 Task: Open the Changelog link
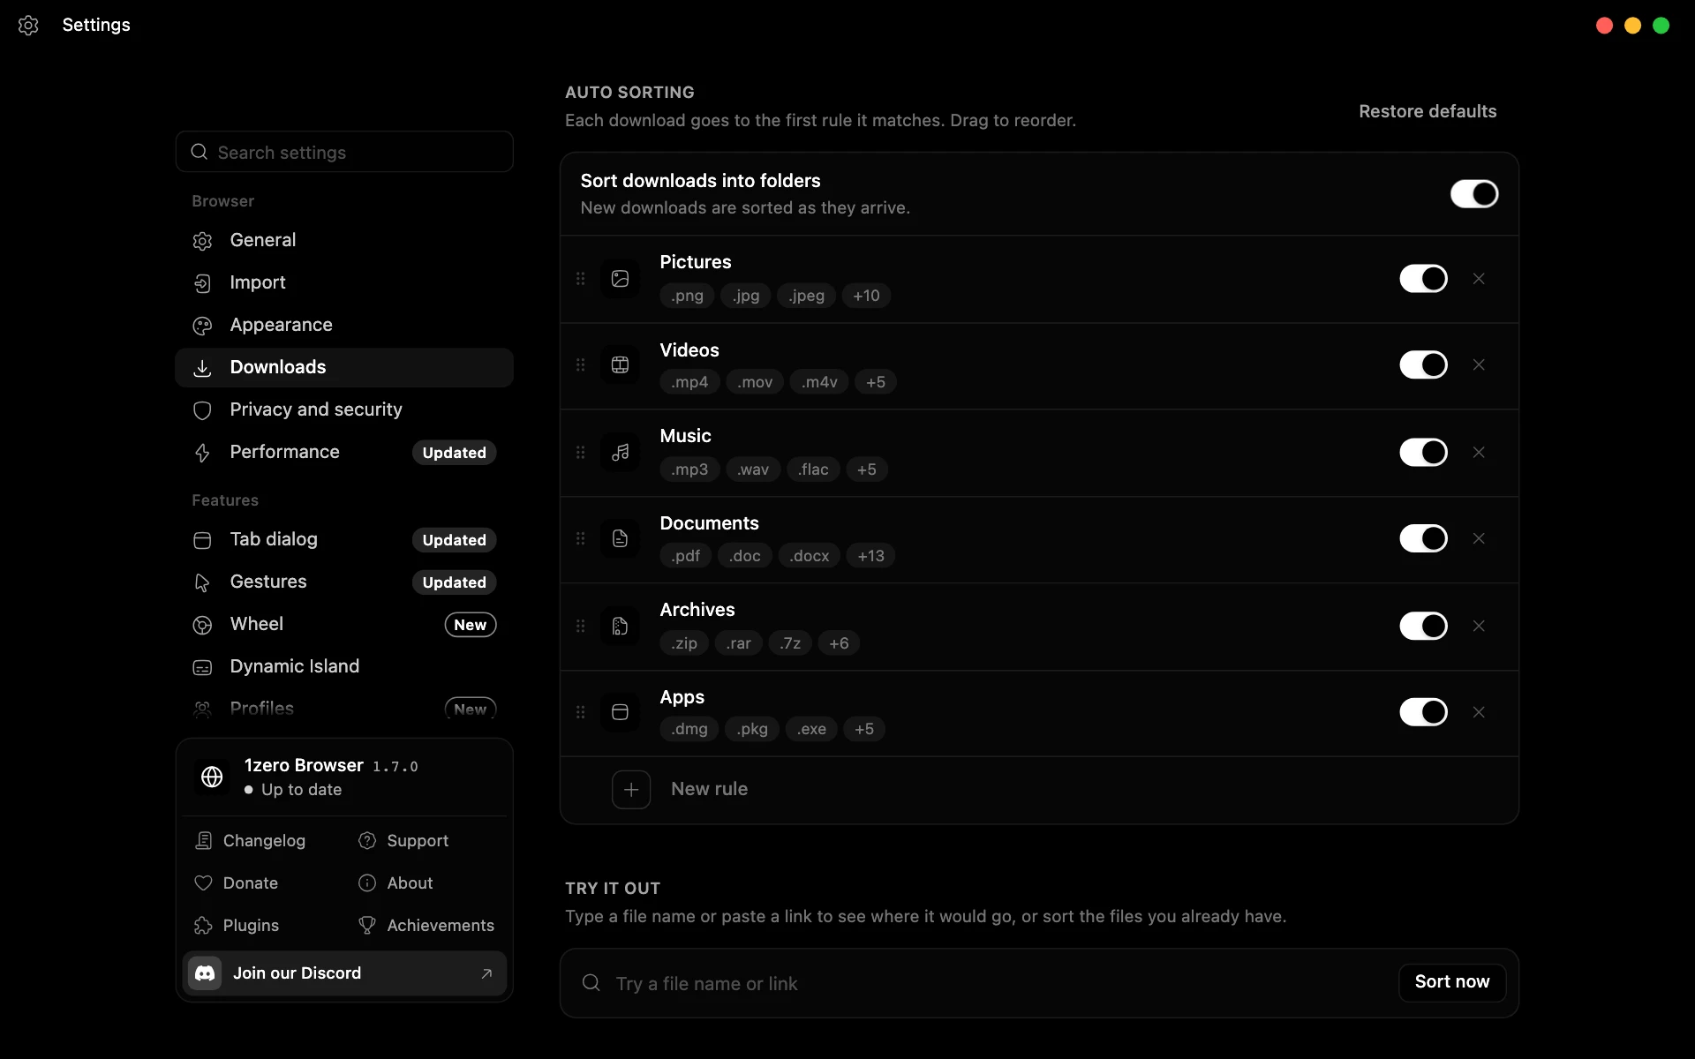pos(251,841)
